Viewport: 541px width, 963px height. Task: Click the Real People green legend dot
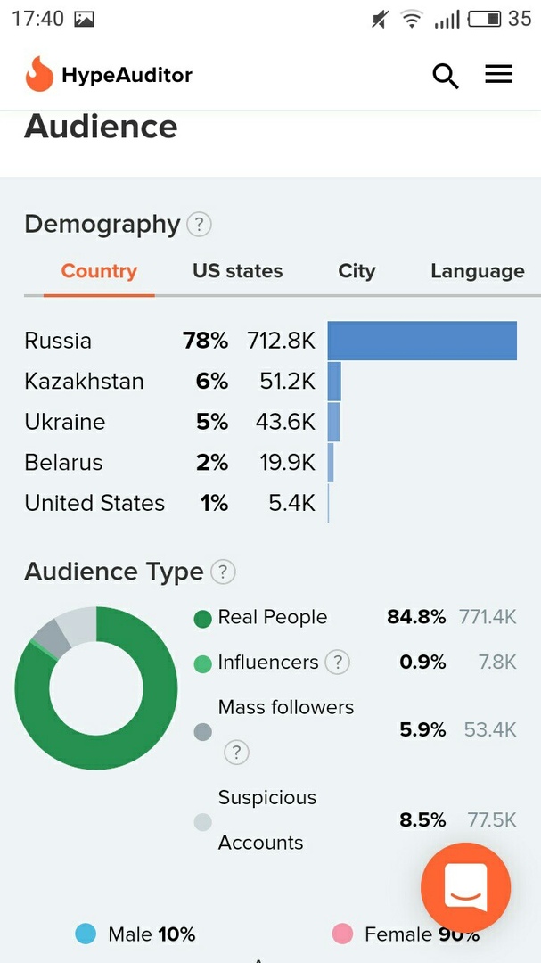point(202,619)
